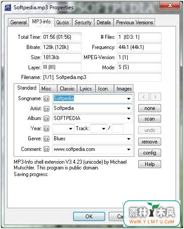Click the Frequency value 44k1
The height and width of the screenshot is (229, 184).
[139, 47]
